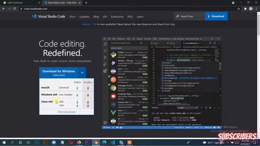Open the Updates nav item
The width and height of the screenshot is (260, 146).
click(84, 17)
